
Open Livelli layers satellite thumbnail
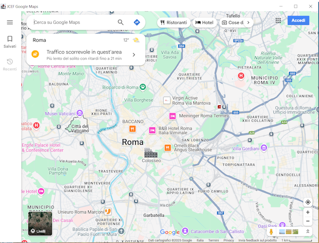(x=40, y=223)
